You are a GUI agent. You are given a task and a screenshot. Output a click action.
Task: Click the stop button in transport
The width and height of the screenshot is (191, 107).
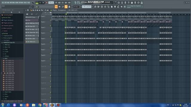(x=43, y=3)
